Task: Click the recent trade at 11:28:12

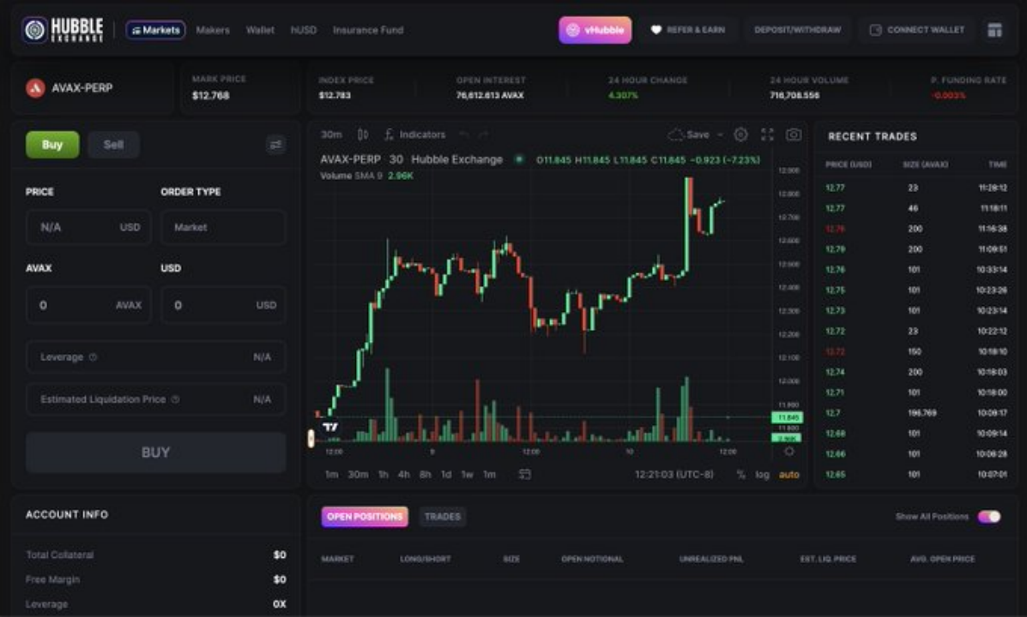Action: click(916, 188)
